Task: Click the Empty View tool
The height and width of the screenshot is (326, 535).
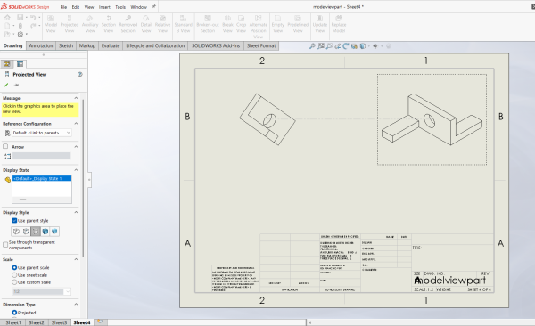Action: tap(277, 24)
